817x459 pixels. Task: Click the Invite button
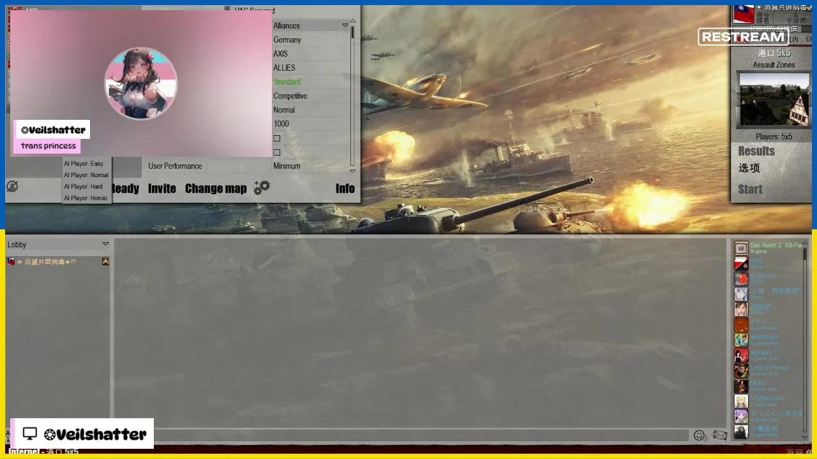point(162,189)
